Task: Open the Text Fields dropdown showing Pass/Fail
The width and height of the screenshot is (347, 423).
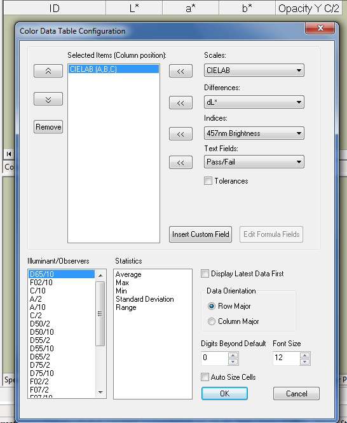Action: pos(254,162)
